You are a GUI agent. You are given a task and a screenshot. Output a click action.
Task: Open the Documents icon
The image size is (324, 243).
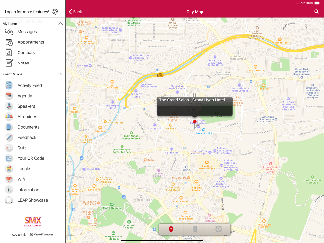9,127
